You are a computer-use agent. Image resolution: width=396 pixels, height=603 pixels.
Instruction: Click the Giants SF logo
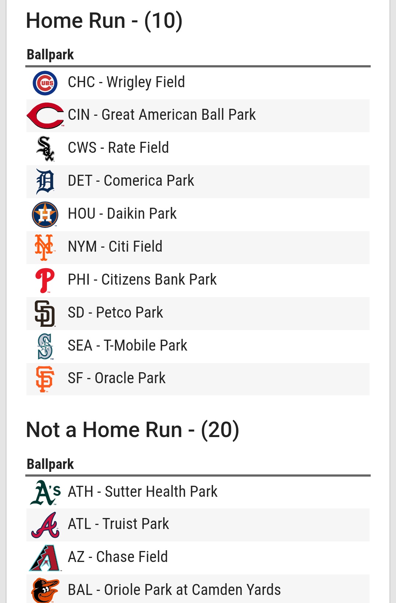click(45, 379)
